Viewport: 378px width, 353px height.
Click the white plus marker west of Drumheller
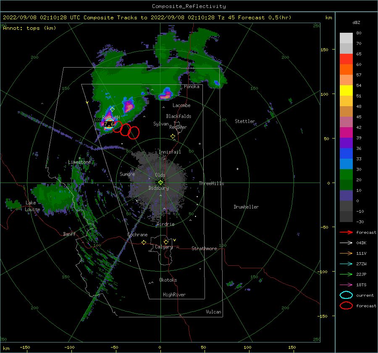point(237,169)
